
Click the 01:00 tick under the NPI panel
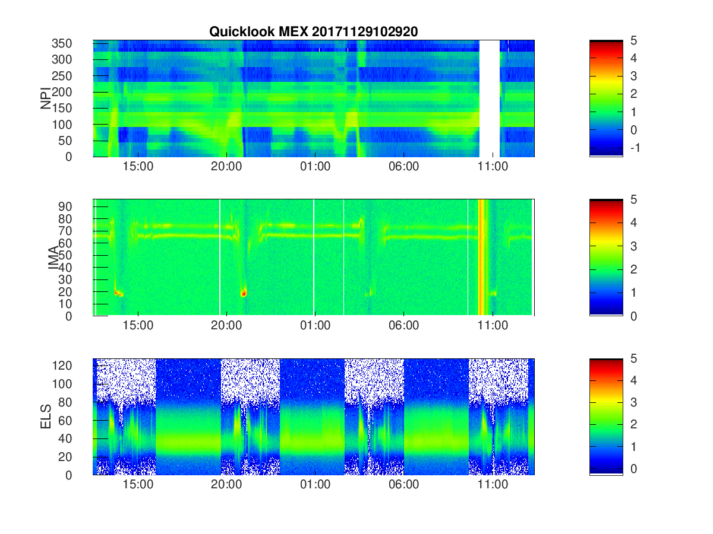point(315,167)
